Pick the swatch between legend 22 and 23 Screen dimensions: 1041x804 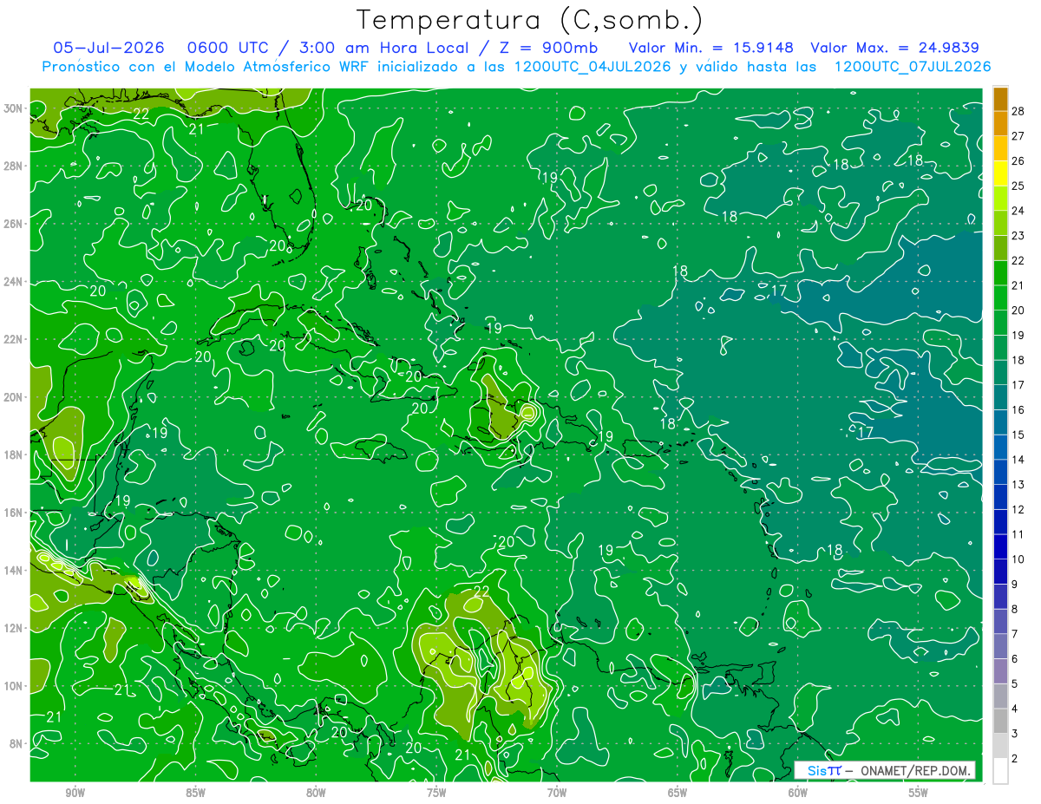(1000, 248)
